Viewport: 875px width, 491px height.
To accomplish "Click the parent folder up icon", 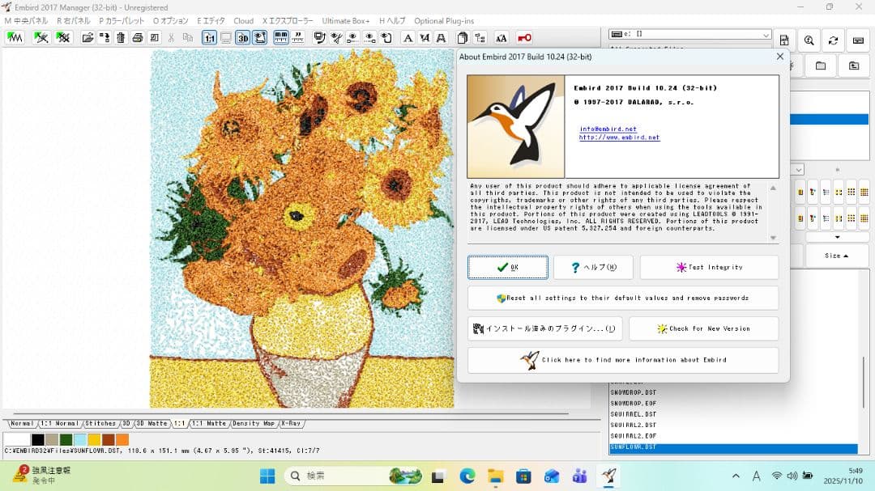I will point(854,66).
